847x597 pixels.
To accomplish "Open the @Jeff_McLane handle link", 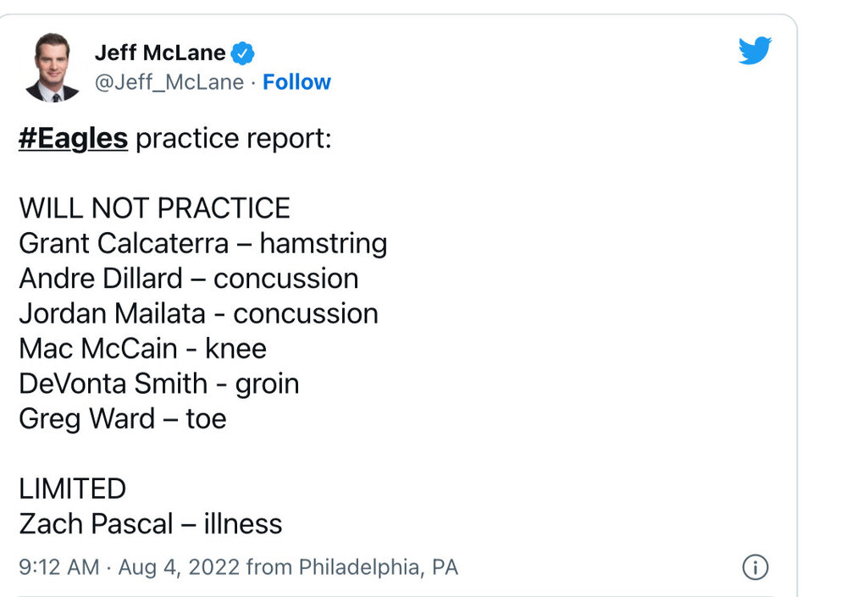I will pyautogui.click(x=169, y=82).
